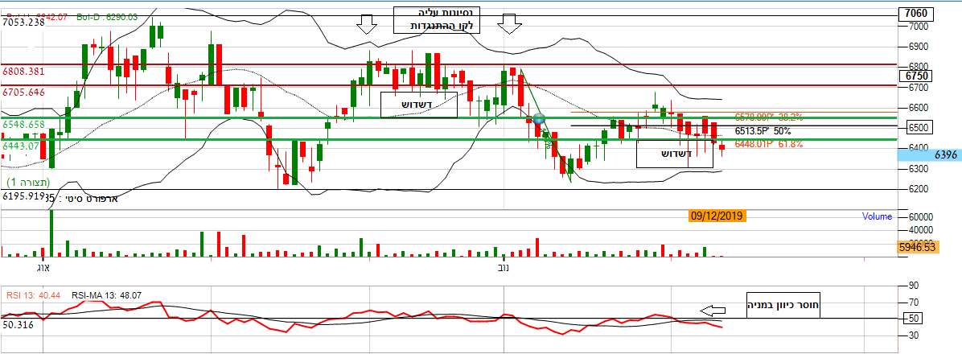Click the blue Volume label
The width and height of the screenshot is (962, 354).
click(877, 216)
